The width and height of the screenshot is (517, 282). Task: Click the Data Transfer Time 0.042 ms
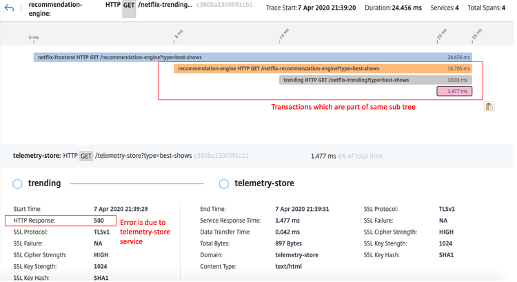[x=287, y=232]
